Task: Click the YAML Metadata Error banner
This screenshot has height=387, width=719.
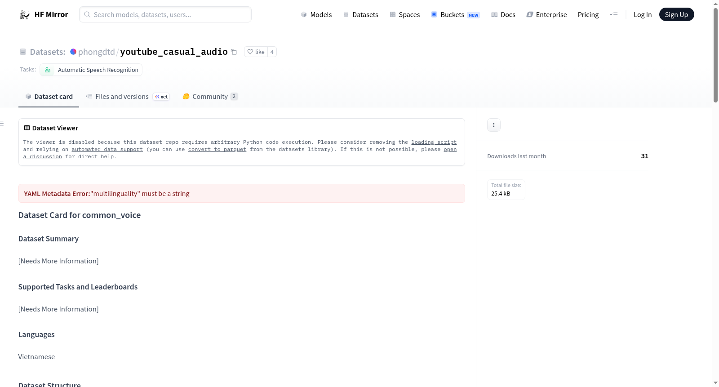Action: tap(242, 193)
